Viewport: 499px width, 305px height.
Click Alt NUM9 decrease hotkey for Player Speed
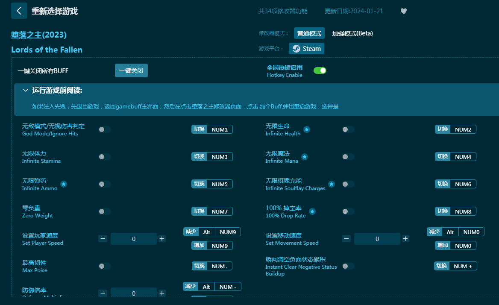(x=212, y=232)
